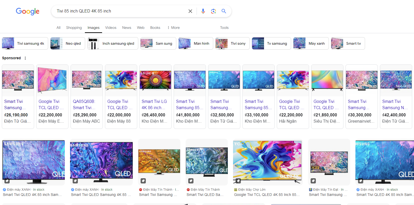The width and height of the screenshot is (414, 205).
Task: Click the search query text field
Action: click(120, 11)
